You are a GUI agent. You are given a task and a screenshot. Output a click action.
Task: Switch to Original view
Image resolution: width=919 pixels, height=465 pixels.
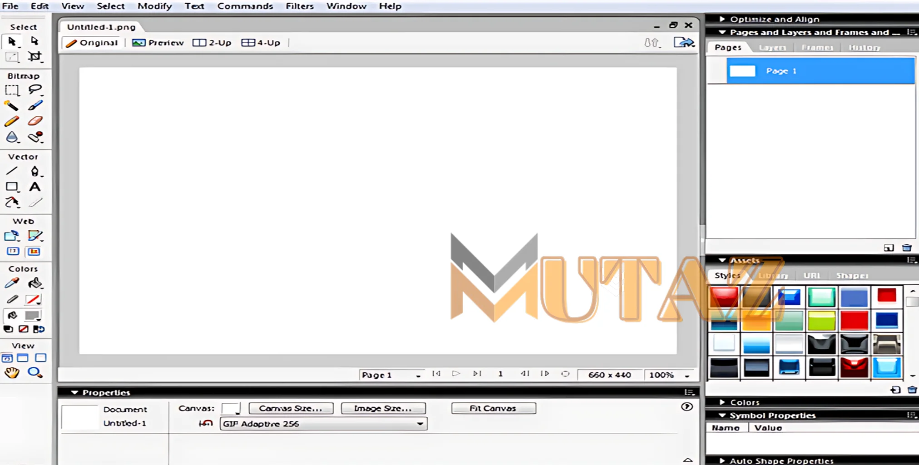(x=92, y=43)
